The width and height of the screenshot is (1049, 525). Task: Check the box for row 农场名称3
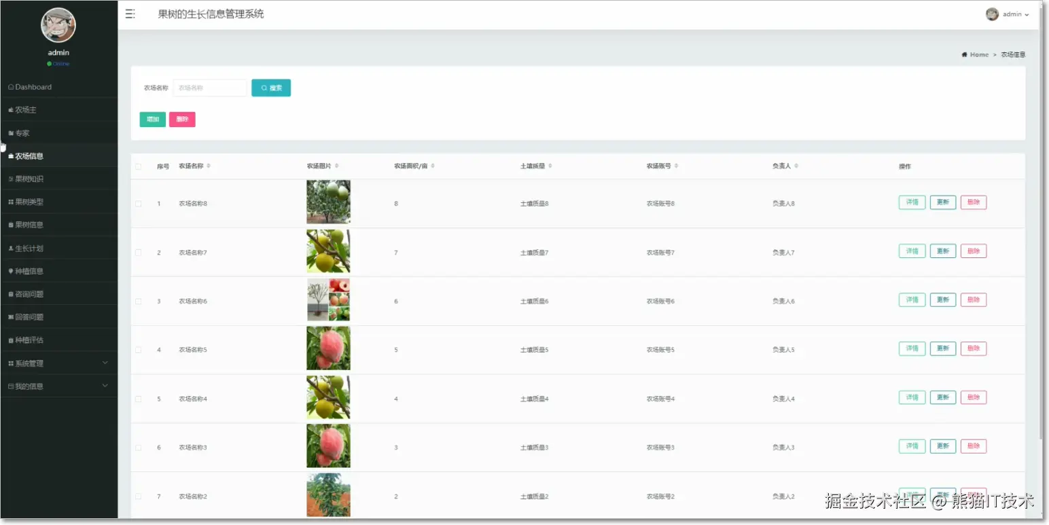click(139, 448)
